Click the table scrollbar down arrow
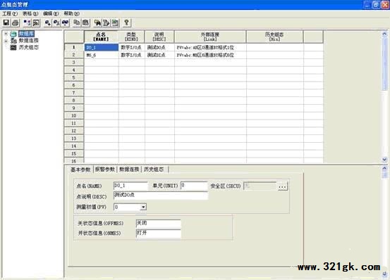The height and width of the screenshot is (280, 390). 384,160
